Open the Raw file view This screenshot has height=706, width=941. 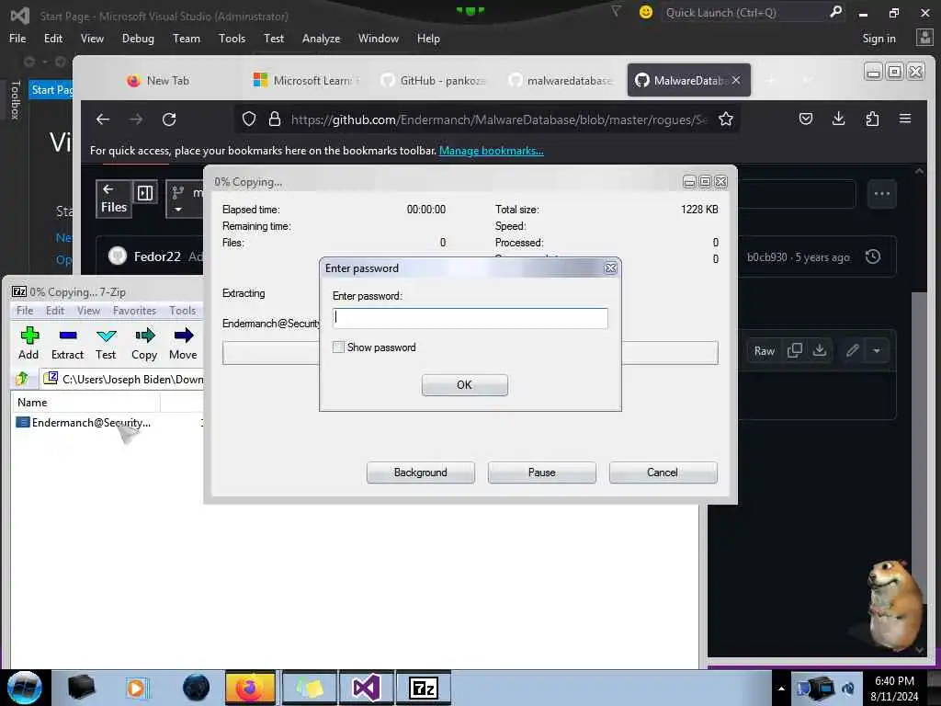[x=764, y=350]
